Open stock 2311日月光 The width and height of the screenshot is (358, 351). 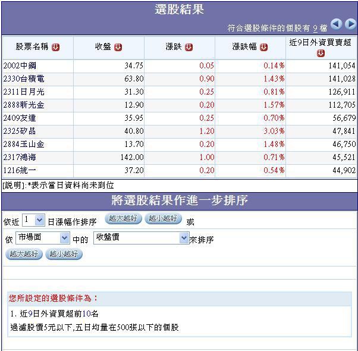click(x=24, y=92)
